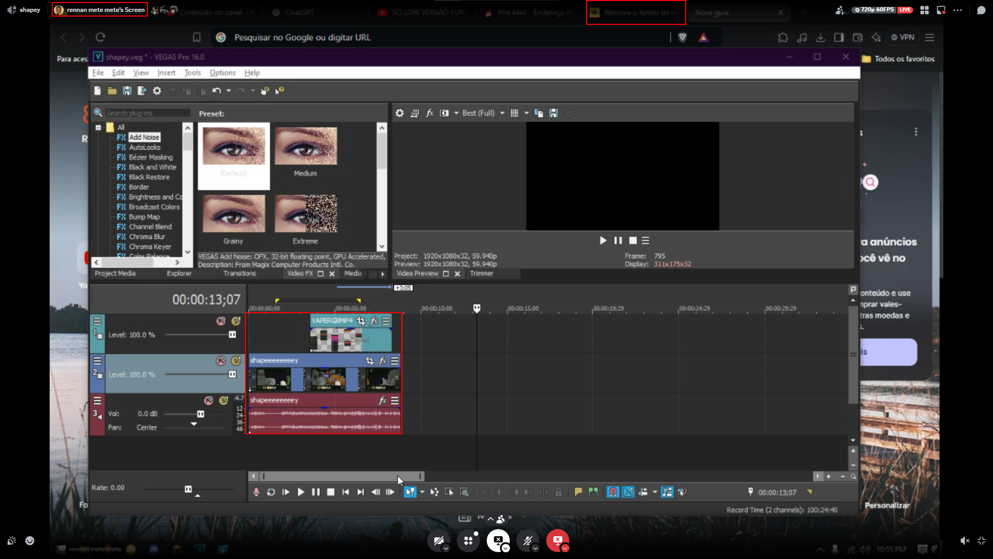The height and width of the screenshot is (559, 993).
Task: Click track 1 Level slider handle
Action: click(x=232, y=335)
